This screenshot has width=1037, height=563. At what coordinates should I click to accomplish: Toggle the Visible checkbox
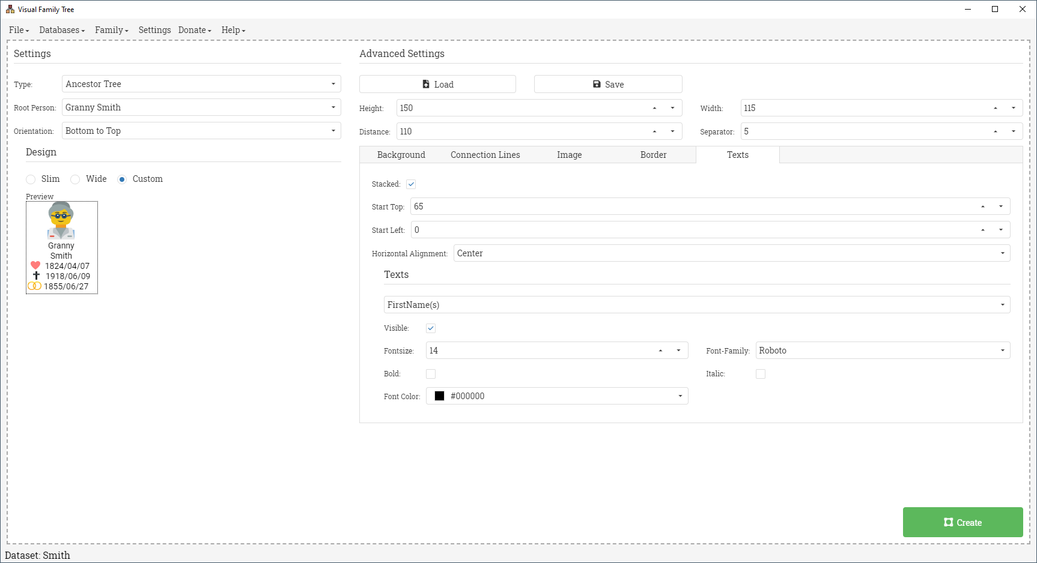point(431,328)
